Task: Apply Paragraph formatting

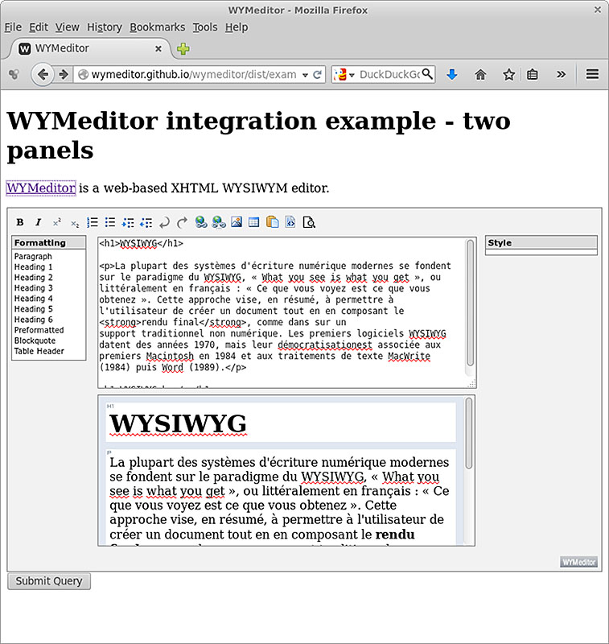Action: 33,256
